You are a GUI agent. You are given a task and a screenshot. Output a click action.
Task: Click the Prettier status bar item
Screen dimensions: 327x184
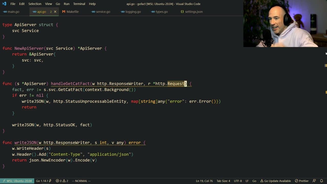point(302,181)
